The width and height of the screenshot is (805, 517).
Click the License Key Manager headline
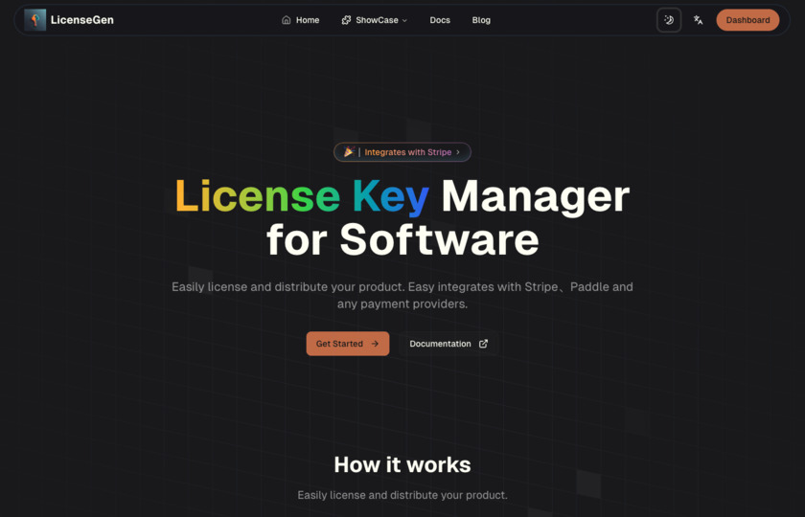tap(402, 195)
